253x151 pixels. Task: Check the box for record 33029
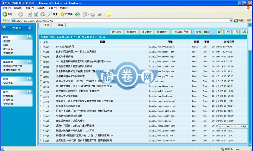41,57
